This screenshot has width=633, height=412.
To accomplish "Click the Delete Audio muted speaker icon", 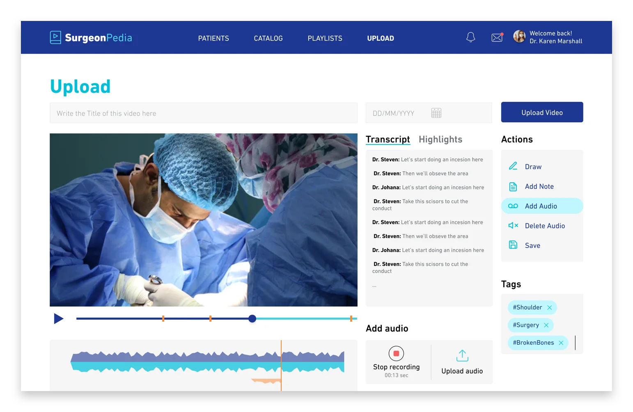I will coord(513,225).
